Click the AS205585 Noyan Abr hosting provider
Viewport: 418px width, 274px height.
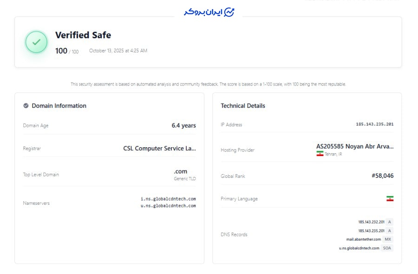[x=355, y=146]
